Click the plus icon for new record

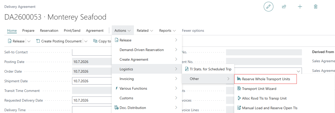coord(300,7)
